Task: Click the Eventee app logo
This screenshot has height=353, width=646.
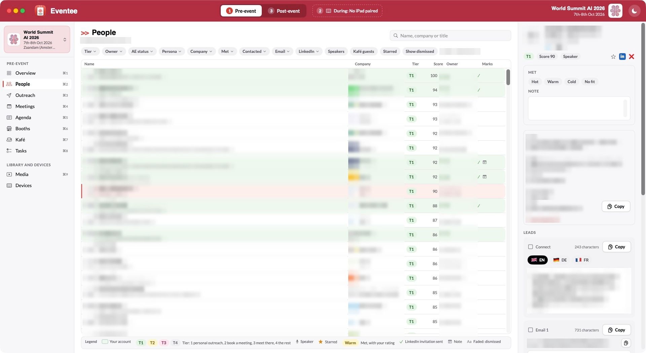Action: coord(40,11)
